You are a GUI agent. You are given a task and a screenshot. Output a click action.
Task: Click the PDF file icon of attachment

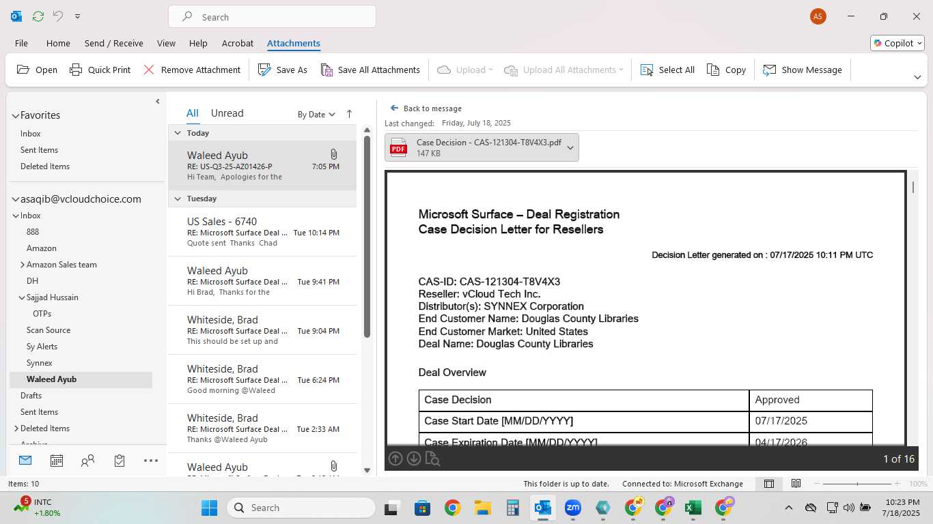point(398,147)
